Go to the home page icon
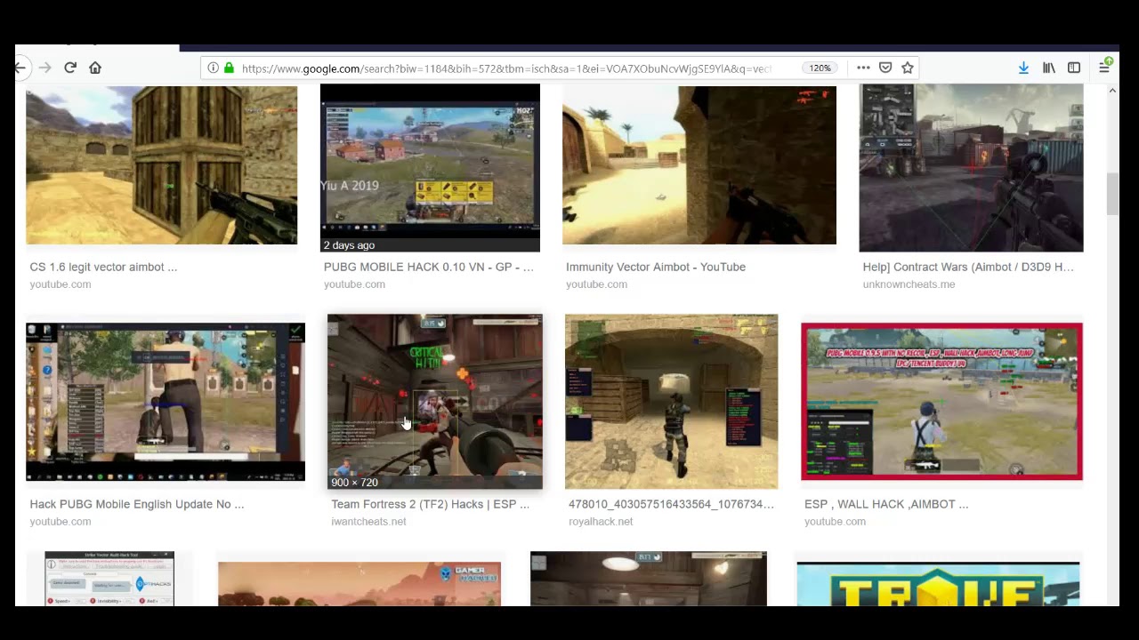 tap(95, 68)
